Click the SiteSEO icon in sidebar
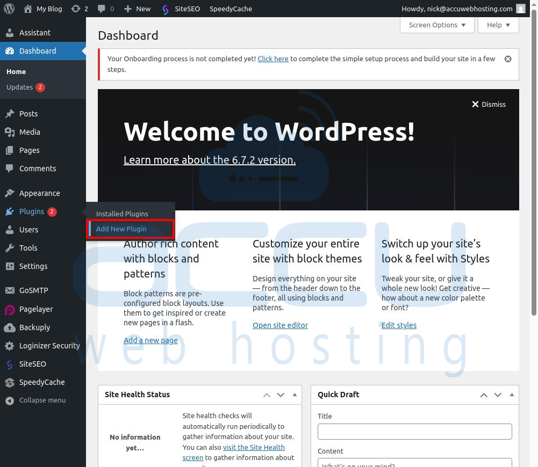This screenshot has width=538, height=467. click(x=10, y=364)
